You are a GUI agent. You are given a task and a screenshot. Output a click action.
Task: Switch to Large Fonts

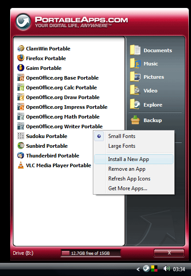tap(134, 146)
